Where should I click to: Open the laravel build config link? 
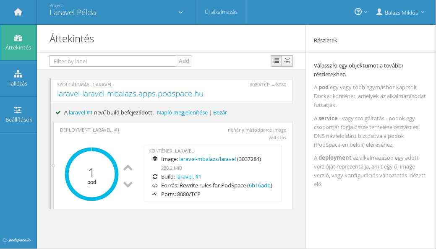184,177
